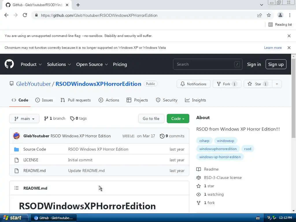
Task: Open the Chrome profile avatar icon
Action: [280, 15]
